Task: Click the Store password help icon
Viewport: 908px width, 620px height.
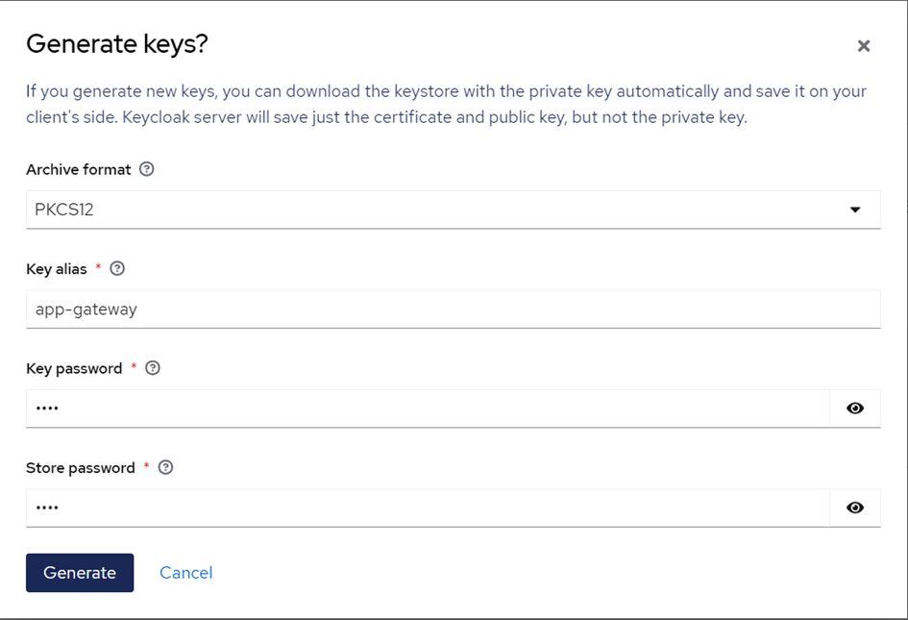Action: coord(165,468)
